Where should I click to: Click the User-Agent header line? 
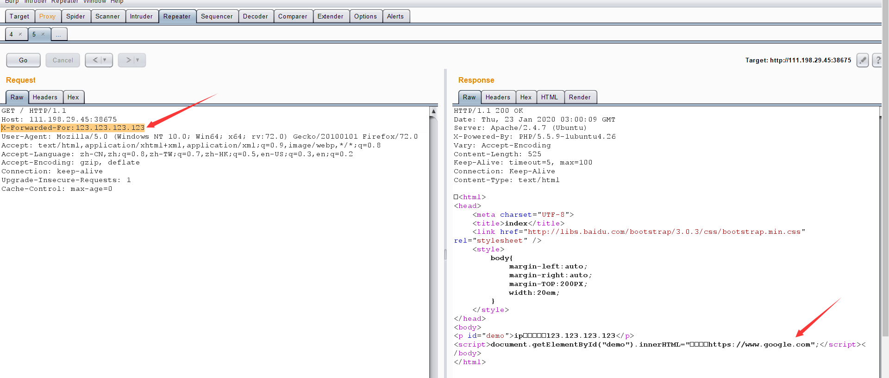tap(209, 137)
